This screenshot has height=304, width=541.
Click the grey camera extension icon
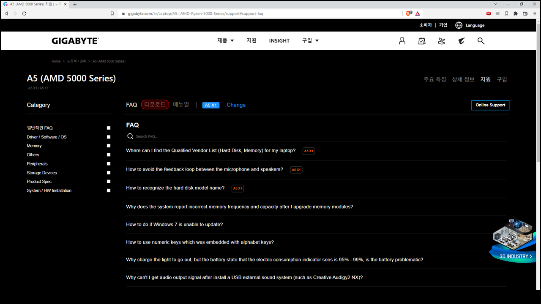pyautogui.click(x=497, y=14)
